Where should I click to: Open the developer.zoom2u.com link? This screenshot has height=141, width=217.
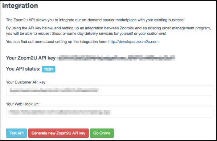pos(134,42)
